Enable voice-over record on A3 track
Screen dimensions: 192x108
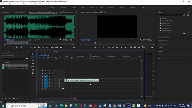pyautogui.click(x=59, y=86)
